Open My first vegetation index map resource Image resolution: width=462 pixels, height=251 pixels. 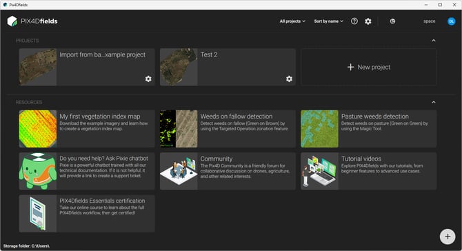coord(87,129)
